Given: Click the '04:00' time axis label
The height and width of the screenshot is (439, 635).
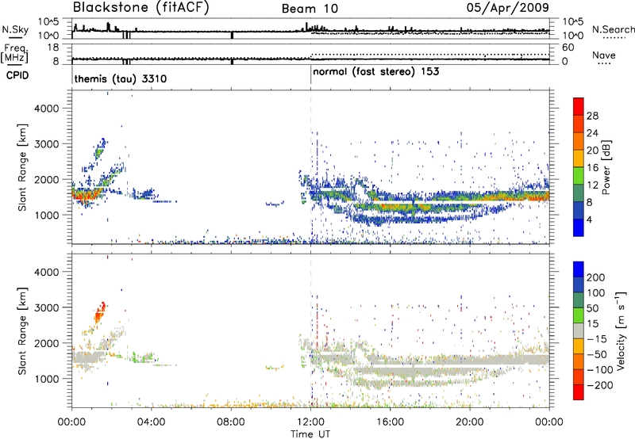Looking at the screenshot, I should coord(152,422).
